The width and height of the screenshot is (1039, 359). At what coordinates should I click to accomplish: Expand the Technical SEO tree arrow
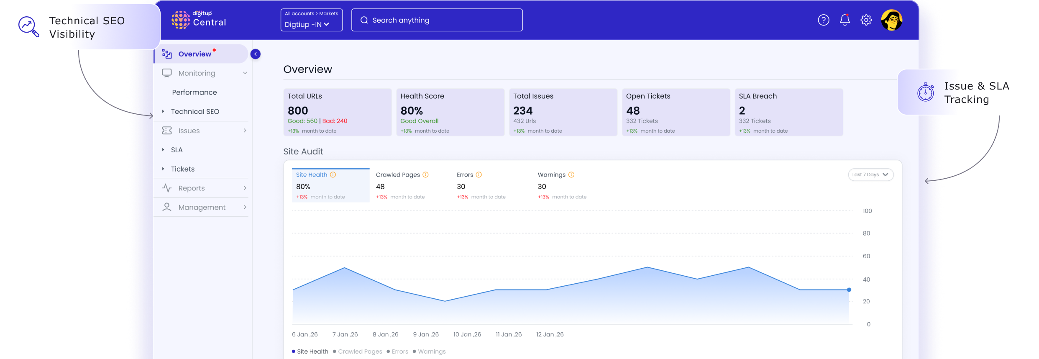point(163,111)
